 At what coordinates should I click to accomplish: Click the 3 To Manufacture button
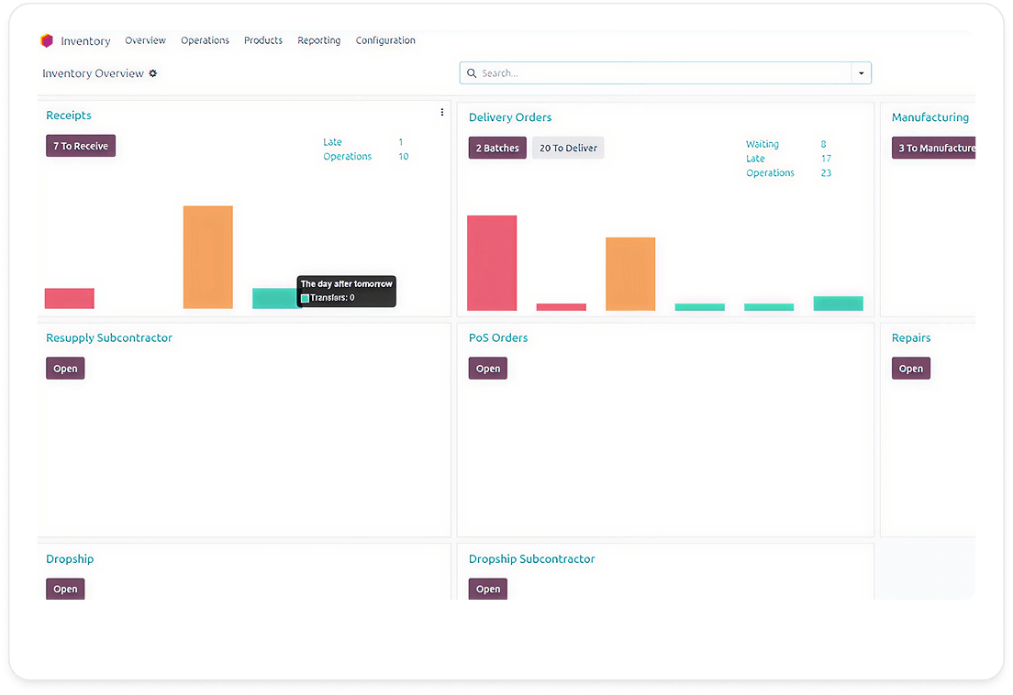933,148
